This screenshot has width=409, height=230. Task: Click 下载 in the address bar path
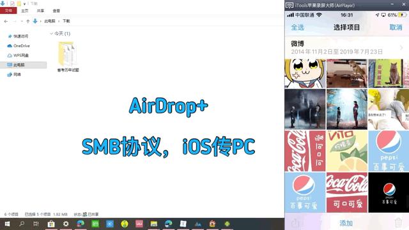pyautogui.click(x=66, y=21)
